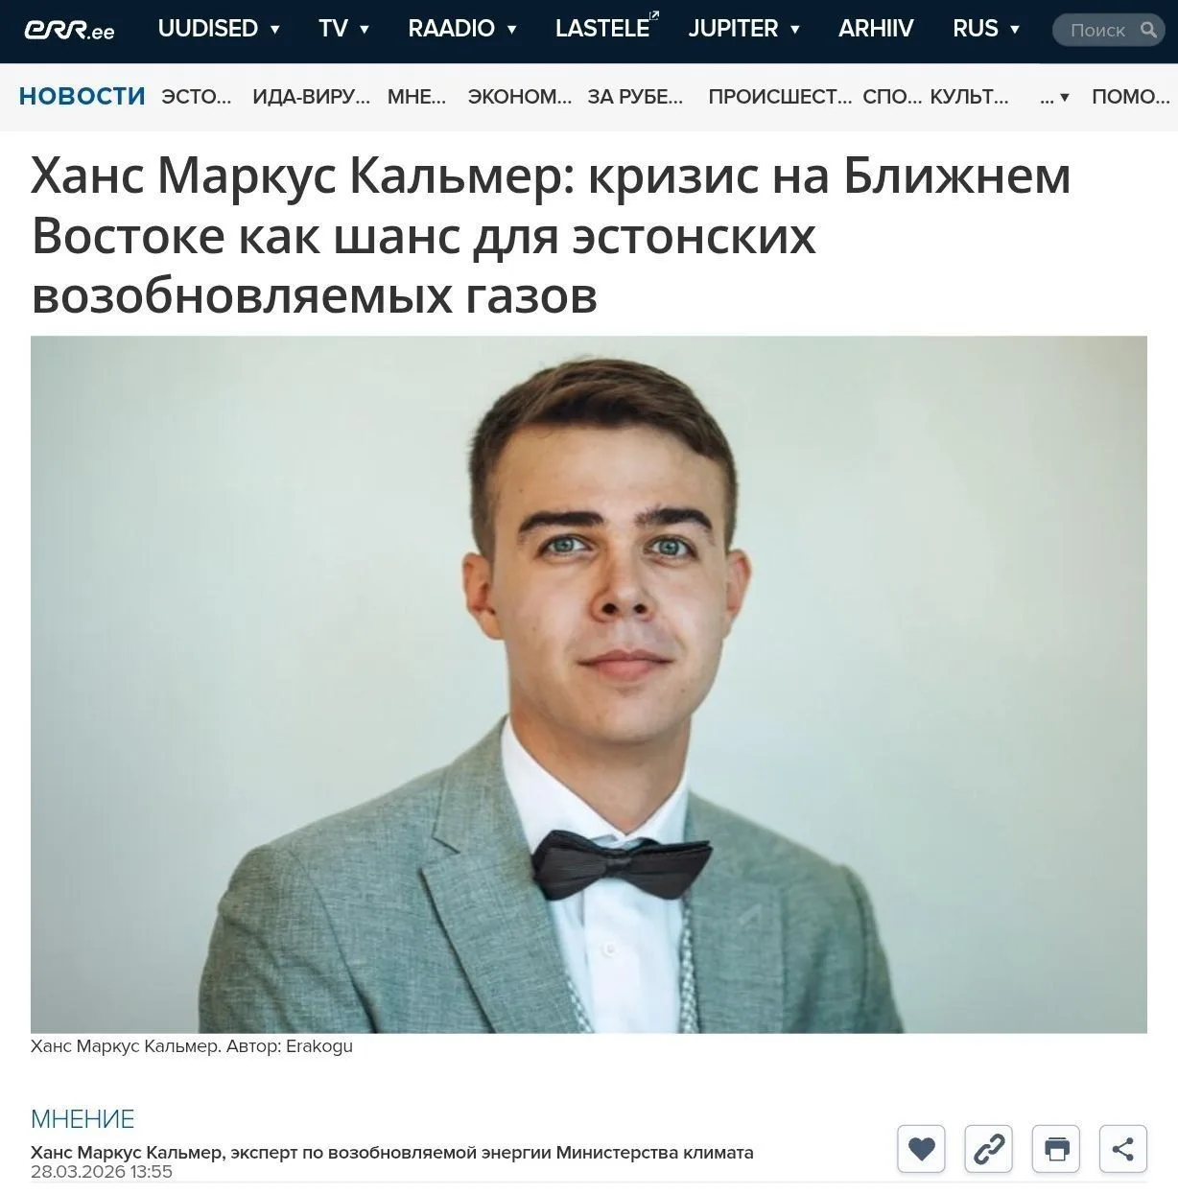The image size is (1178, 1195).
Task: Open the RUS language dropdown
Action: click(x=986, y=29)
